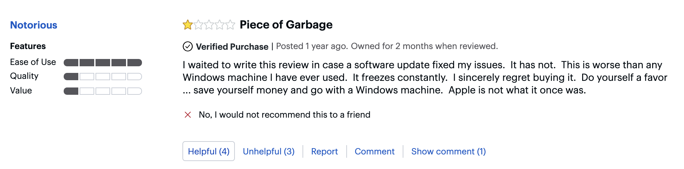Click the Quality rating bar
This screenshot has height=169, width=684.
[103, 77]
